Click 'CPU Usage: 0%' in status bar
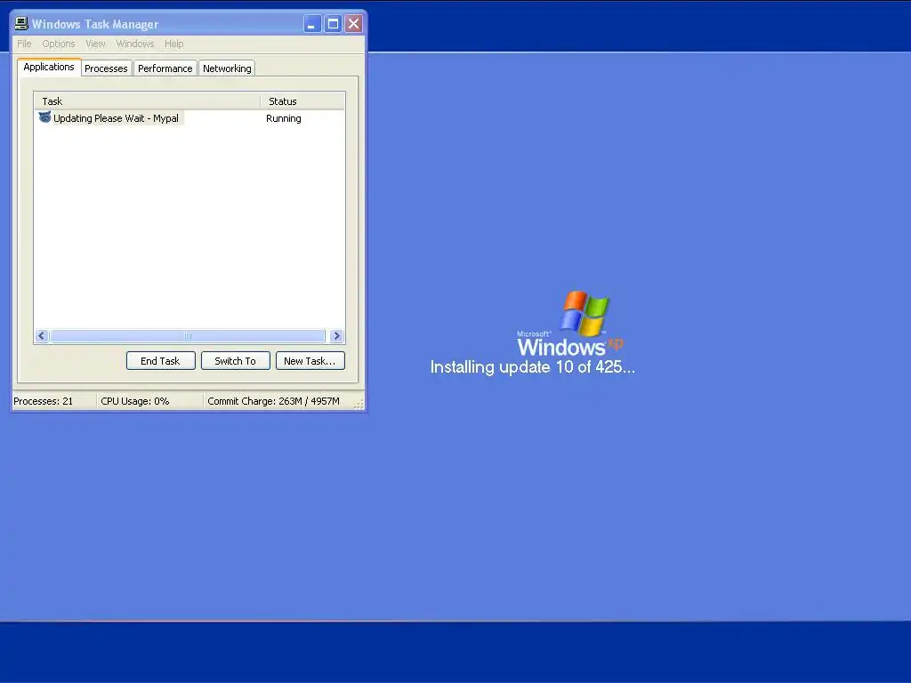The height and width of the screenshot is (683, 911). coord(135,401)
